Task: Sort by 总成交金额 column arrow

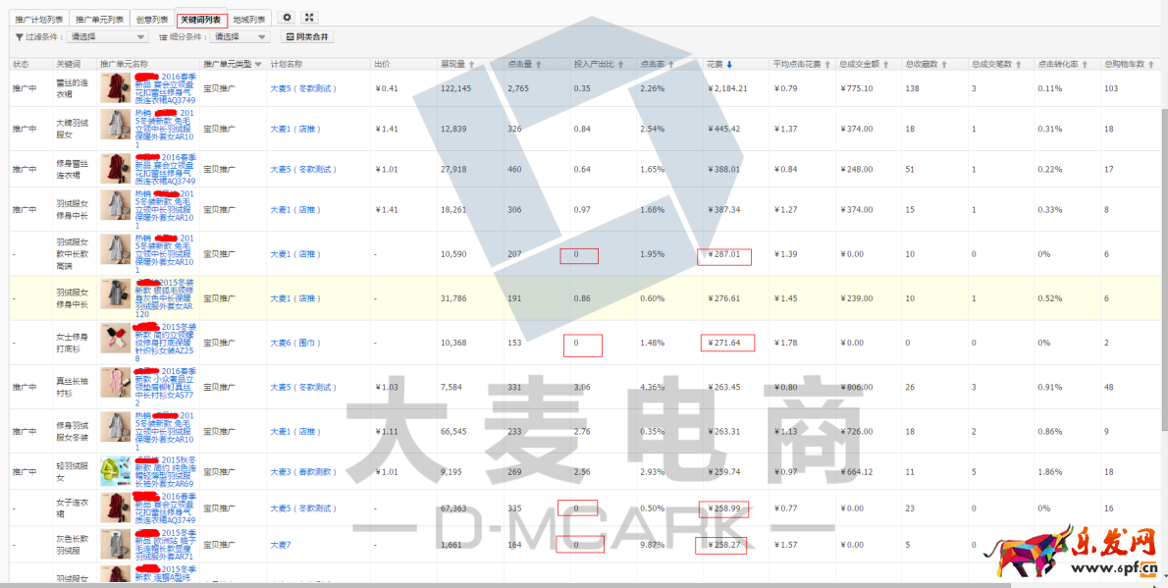Action: pyautogui.click(x=887, y=65)
